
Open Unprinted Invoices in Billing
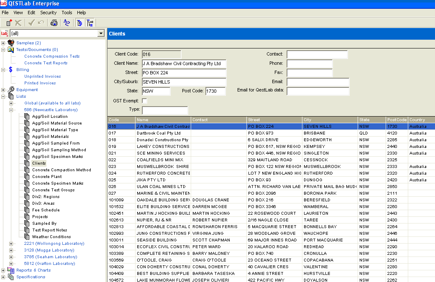tap(42, 76)
